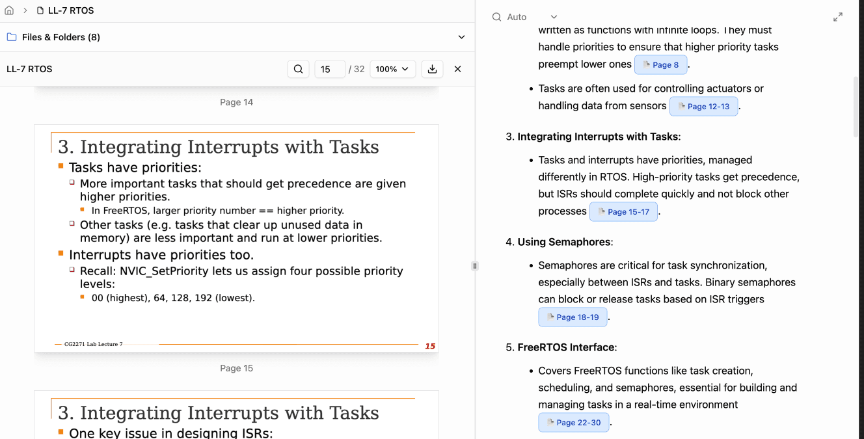Image resolution: width=864 pixels, height=439 pixels.
Task: Jump to Page 18-19 citation
Action: (x=573, y=317)
